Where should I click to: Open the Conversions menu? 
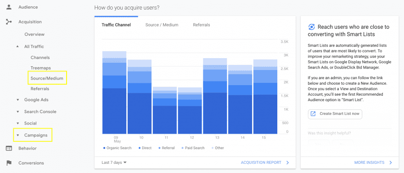pyautogui.click(x=31, y=163)
